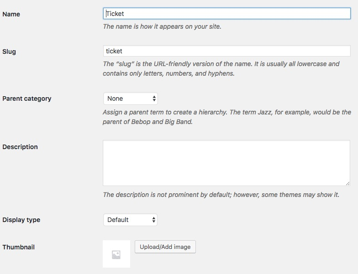Click the Parent category select arrows
The height and width of the screenshot is (274, 358).
point(154,98)
